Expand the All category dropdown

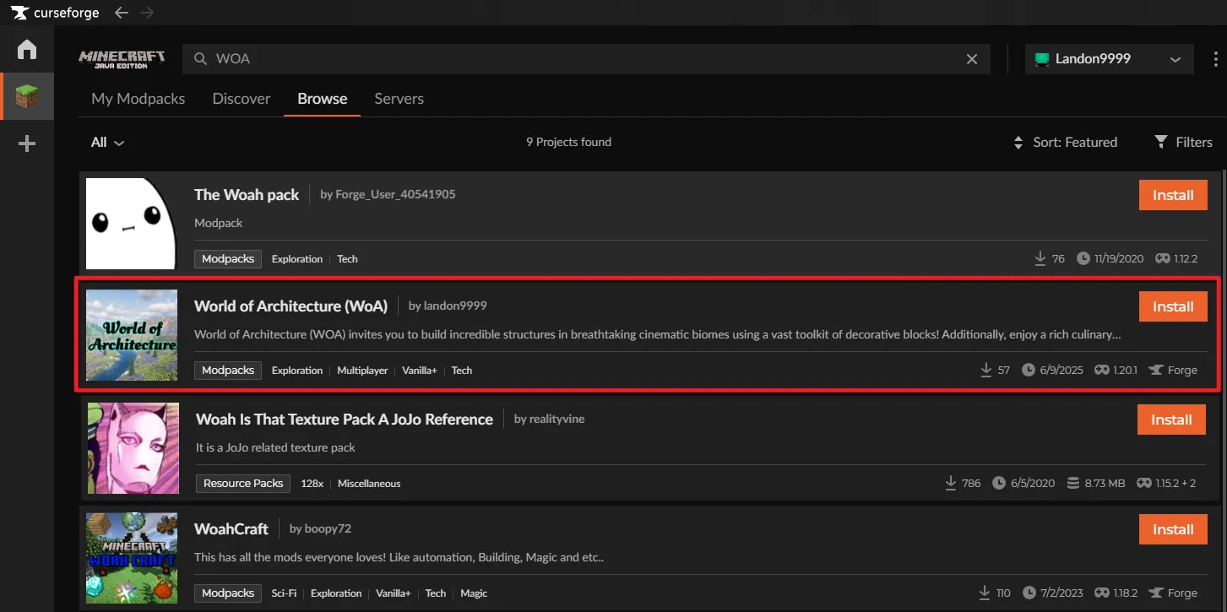pos(107,142)
